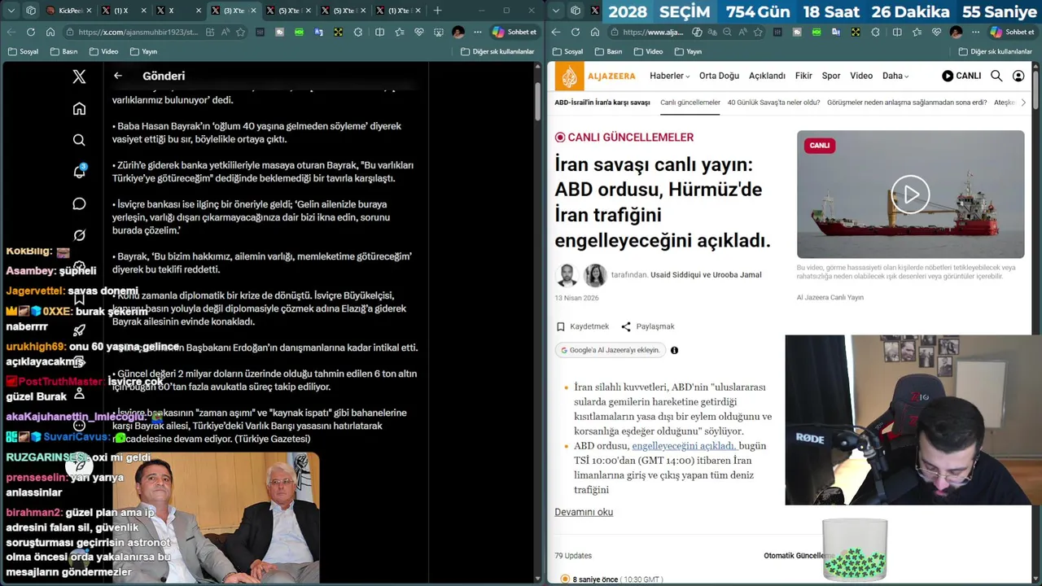Open new tab in left browser
Image resolution: width=1042 pixels, height=586 pixels.
coord(437,11)
